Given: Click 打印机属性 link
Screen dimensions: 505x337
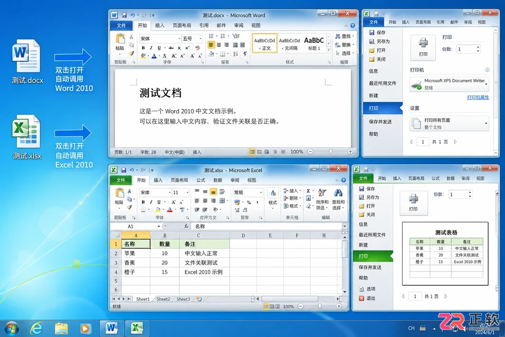Looking at the screenshot, I should [x=477, y=97].
